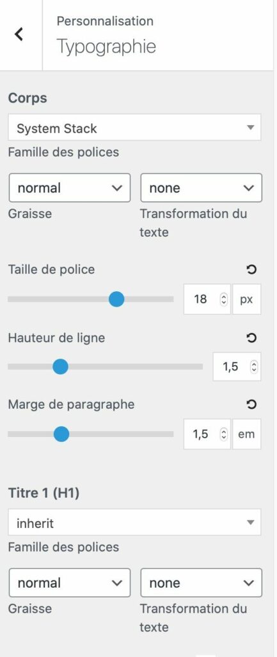Click the font size stepper arrows
This screenshot has width=277, height=657.
(x=223, y=299)
